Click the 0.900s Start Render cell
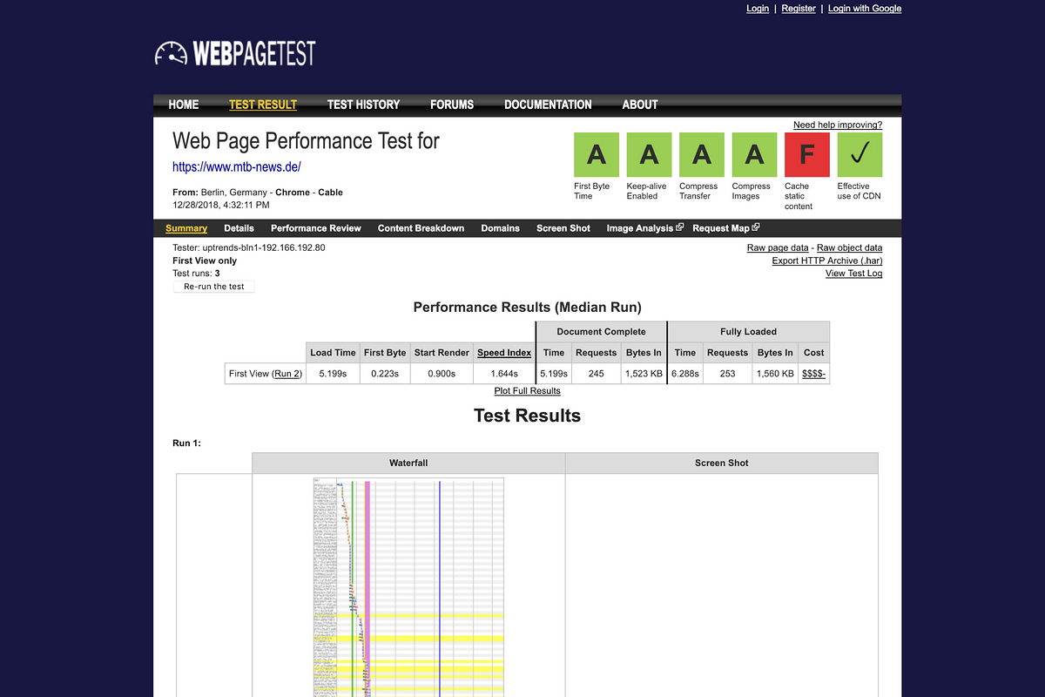 click(442, 374)
